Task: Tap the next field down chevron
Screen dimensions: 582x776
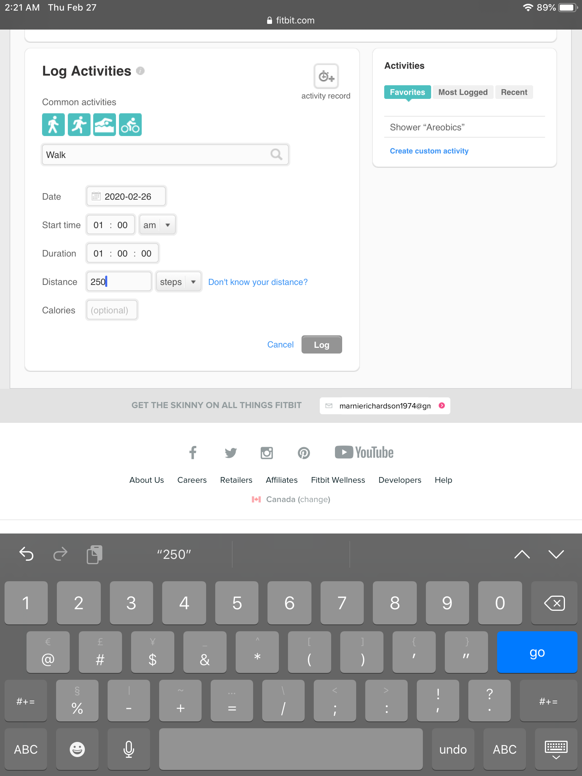Action: pos(556,554)
